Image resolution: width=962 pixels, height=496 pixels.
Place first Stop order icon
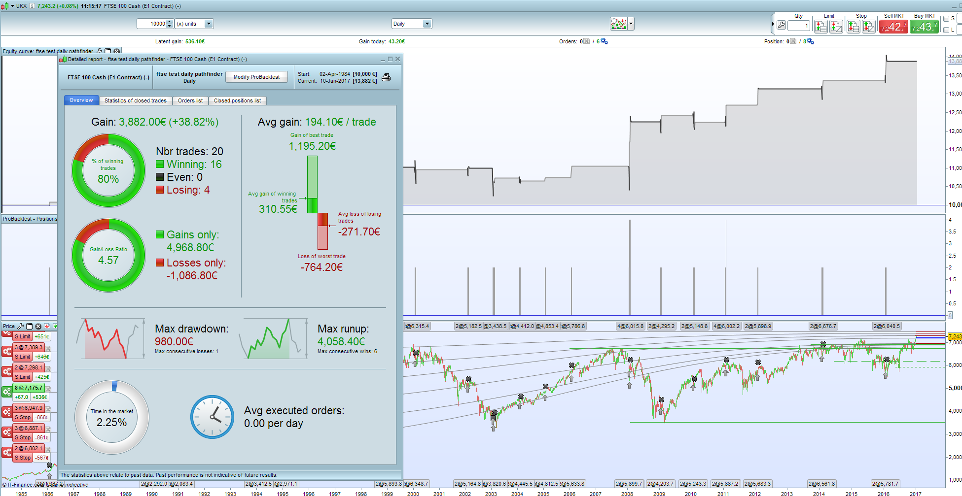[854, 26]
